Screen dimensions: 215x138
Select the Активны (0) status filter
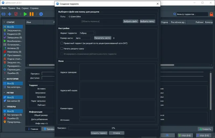pyautogui.click(x=13, y=48)
